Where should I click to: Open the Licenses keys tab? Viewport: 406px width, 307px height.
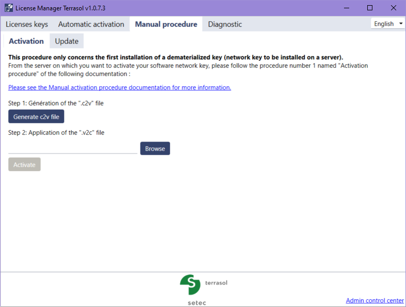click(x=27, y=24)
